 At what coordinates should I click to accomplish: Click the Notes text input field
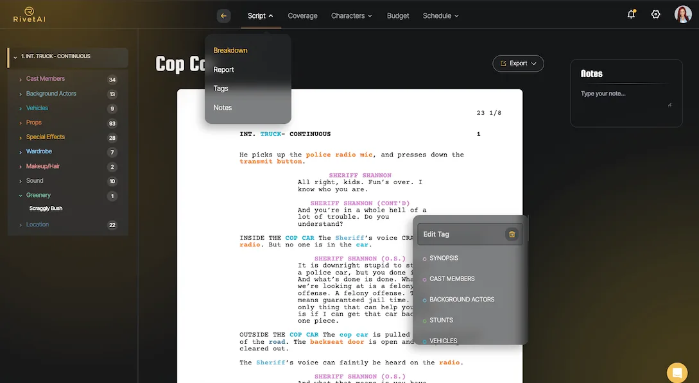click(625, 98)
